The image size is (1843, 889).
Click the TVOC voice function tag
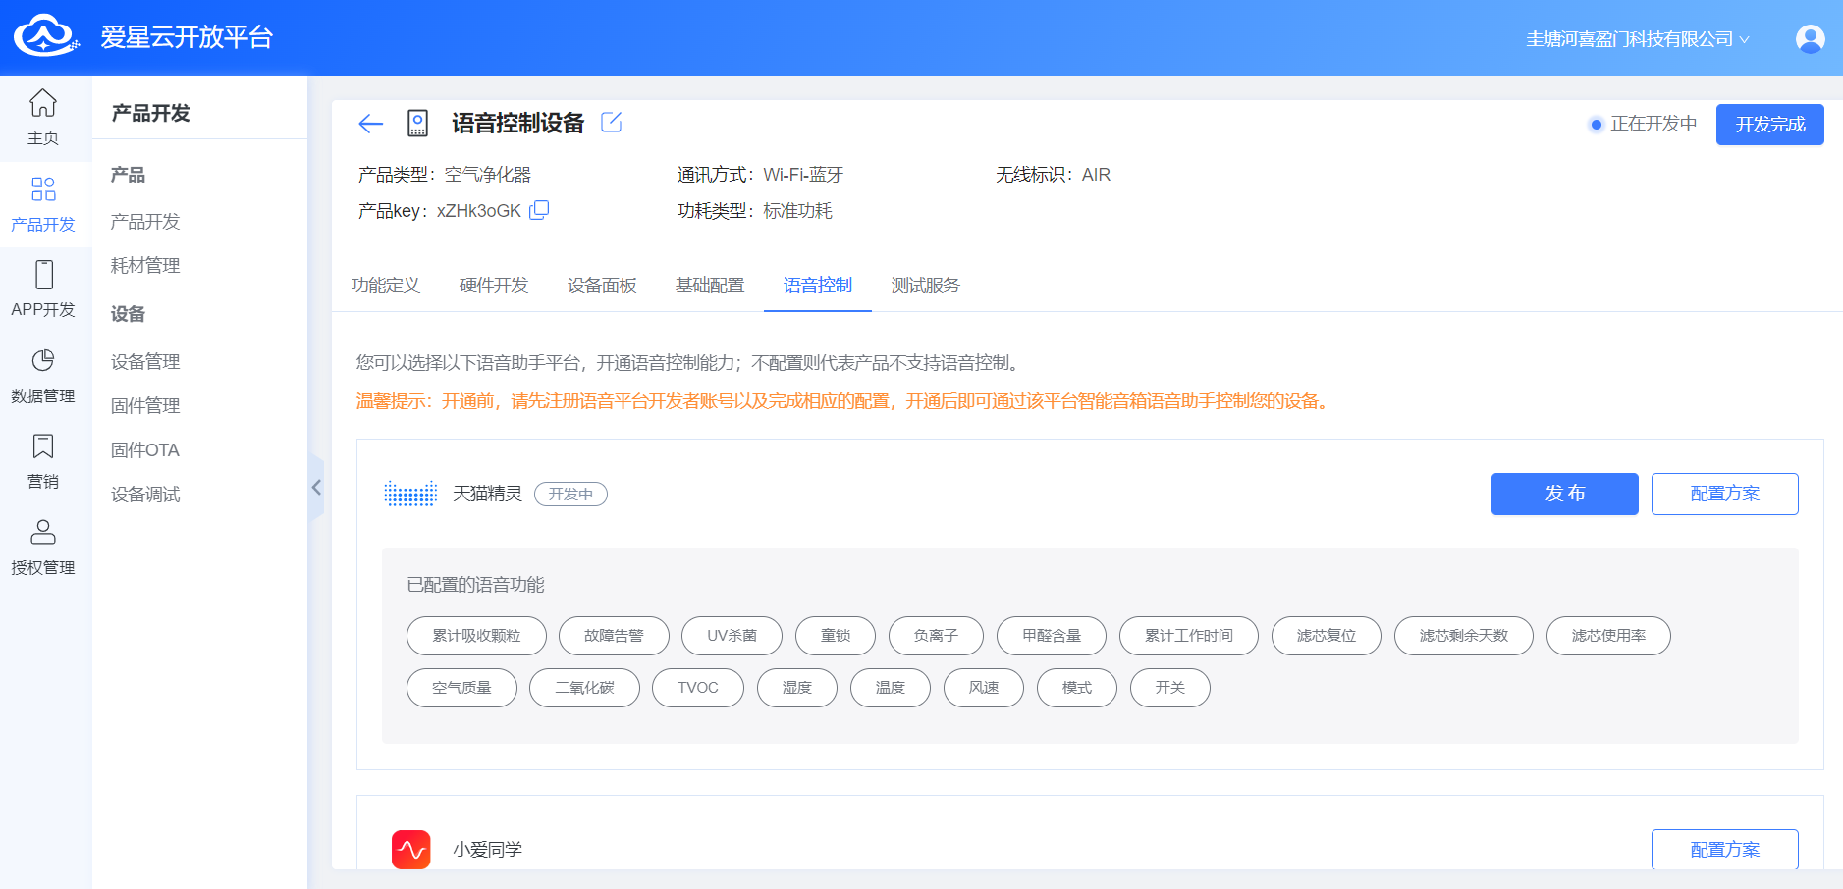point(698,688)
